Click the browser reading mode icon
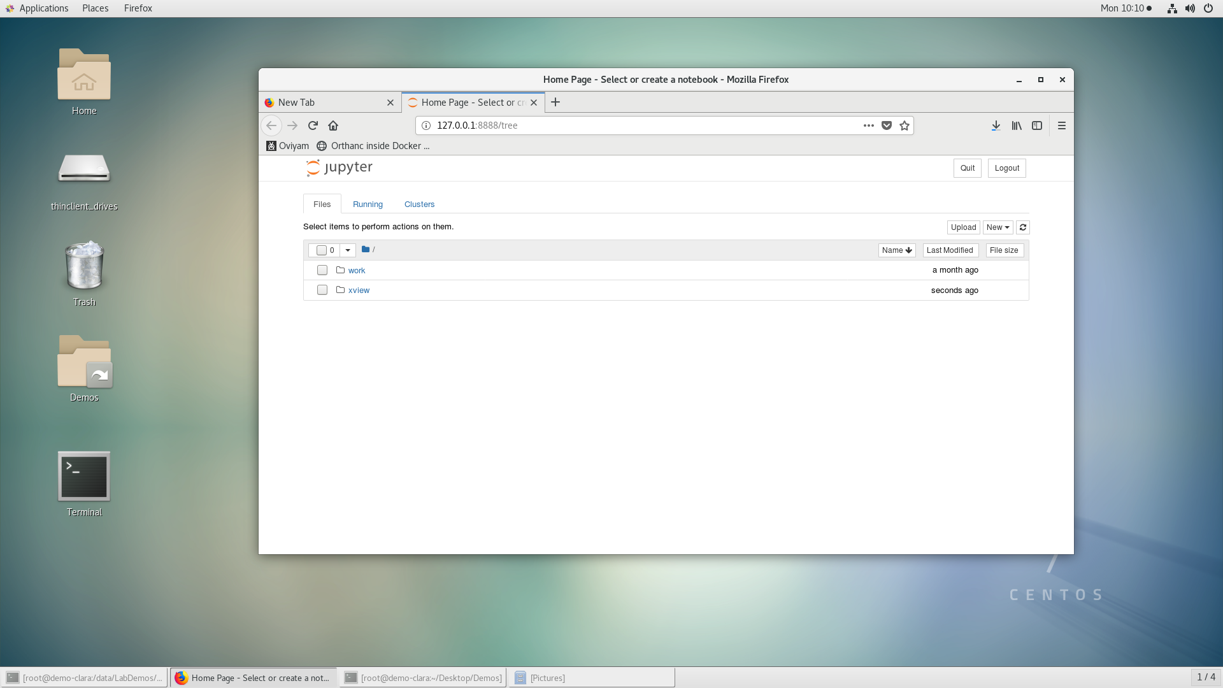Screen dimensions: 1223x688 click(x=1036, y=125)
